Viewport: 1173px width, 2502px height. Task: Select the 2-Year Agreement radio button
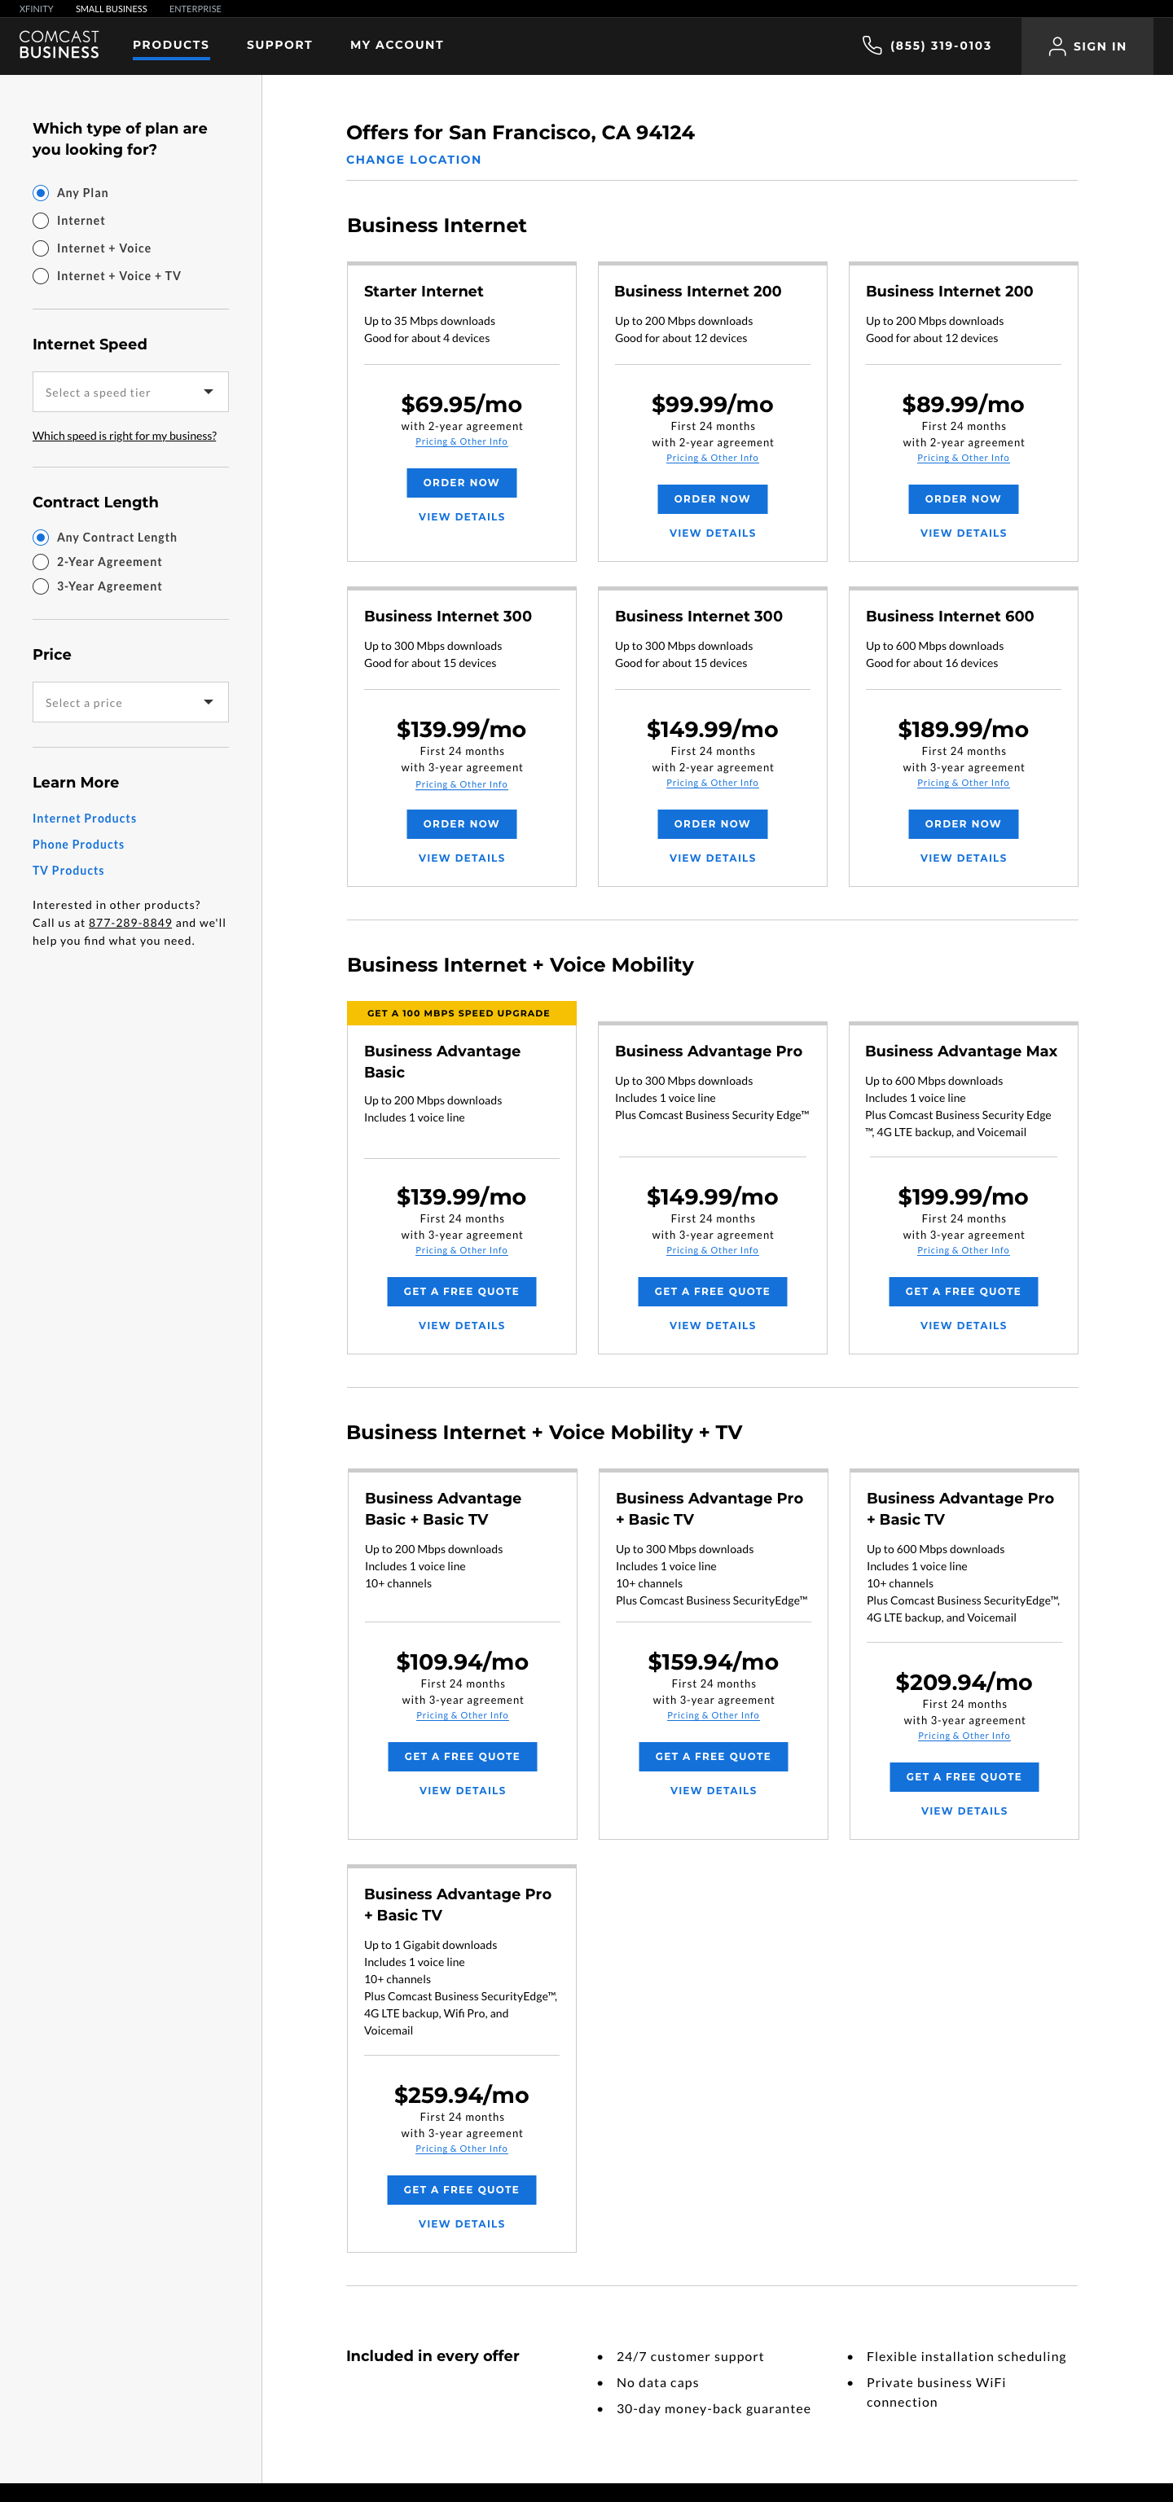(41, 561)
